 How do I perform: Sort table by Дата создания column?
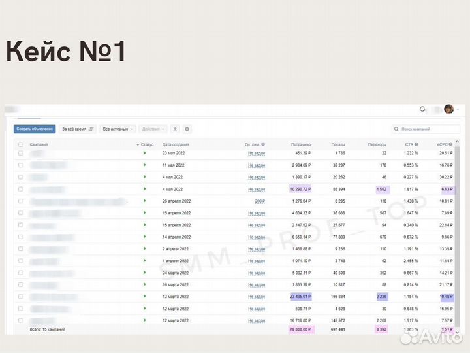pyautogui.click(x=176, y=144)
